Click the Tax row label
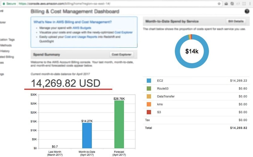The height and width of the screenshot is (157, 253). click(x=147, y=120)
